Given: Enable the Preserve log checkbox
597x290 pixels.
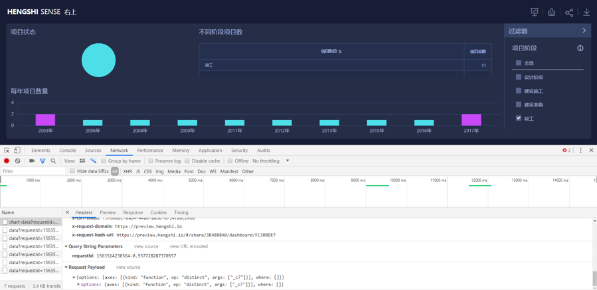Looking at the screenshot, I should tap(151, 161).
